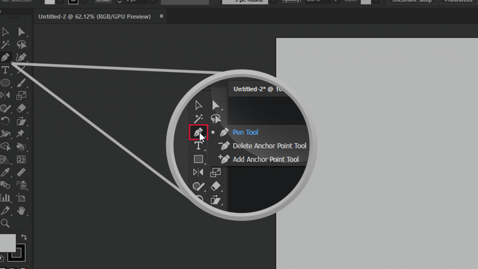Select the Lasso tool in left toolbar
Image resolution: width=478 pixels, height=269 pixels.
pyautogui.click(x=21, y=45)
